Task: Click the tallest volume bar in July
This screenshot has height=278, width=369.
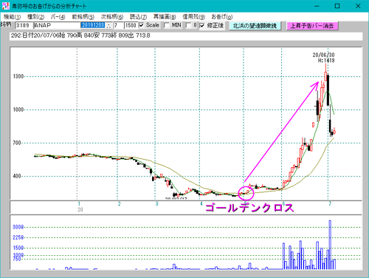Action: click(330, 245)
